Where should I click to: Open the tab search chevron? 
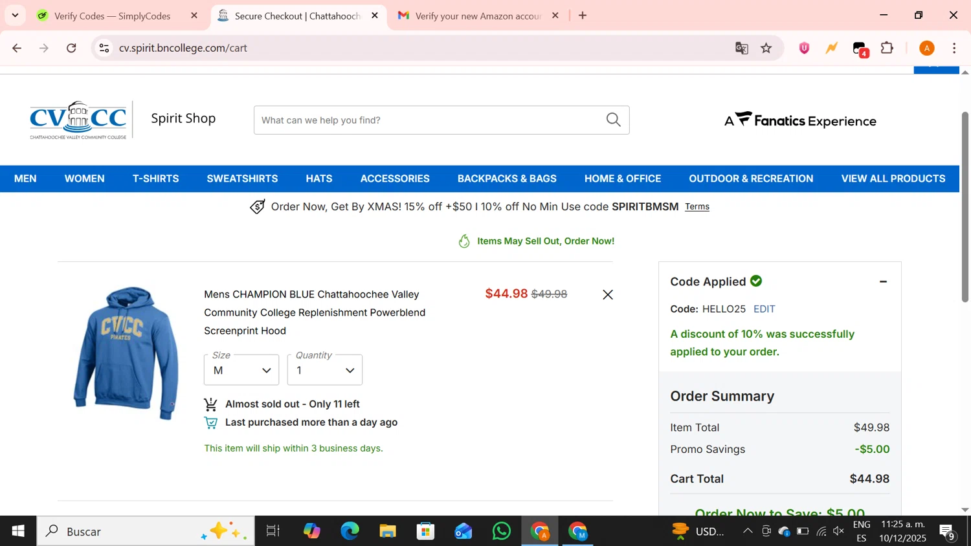coord(15,16)
